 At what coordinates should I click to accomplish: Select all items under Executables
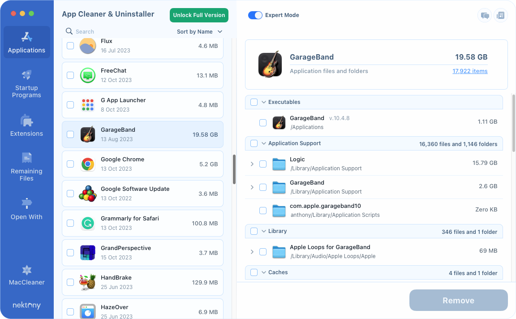point(254,102)
